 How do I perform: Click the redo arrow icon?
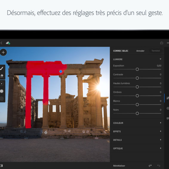coord(150,166)
